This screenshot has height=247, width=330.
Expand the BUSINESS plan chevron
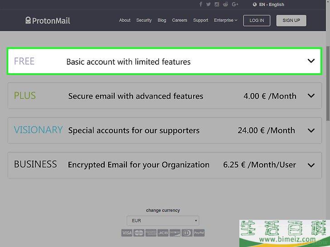[311, 165]
